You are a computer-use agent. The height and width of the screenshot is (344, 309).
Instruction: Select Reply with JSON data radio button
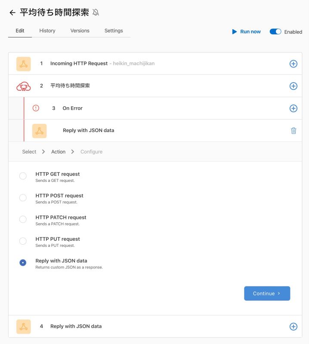[23, 263]
